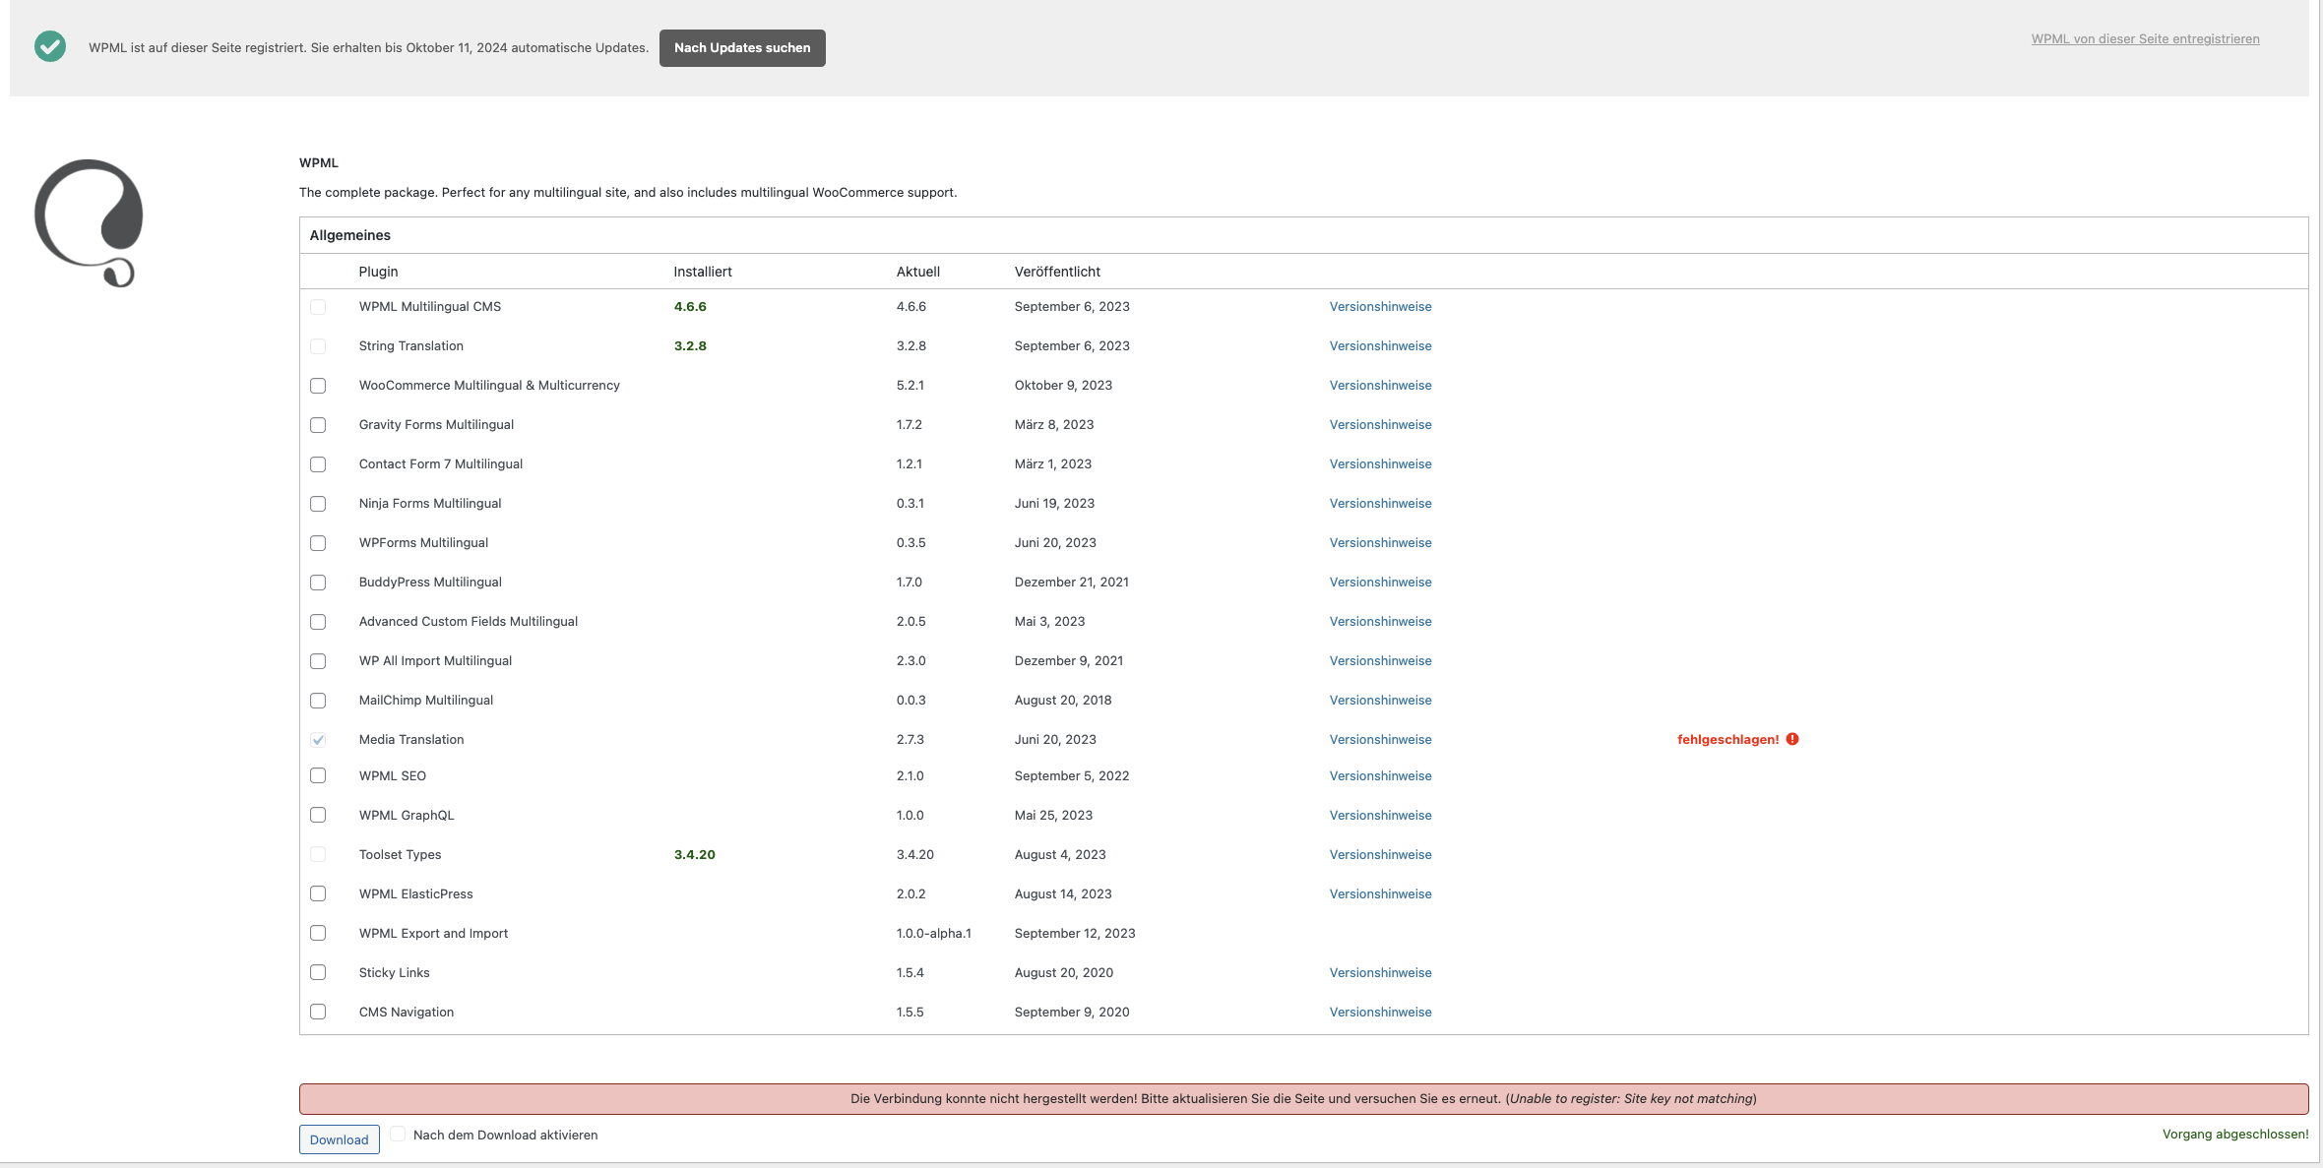Viewport: 2323px width, 1168px height.
Task: Click the 'Nach Updates suchen' button
Action: pos(742,47)
